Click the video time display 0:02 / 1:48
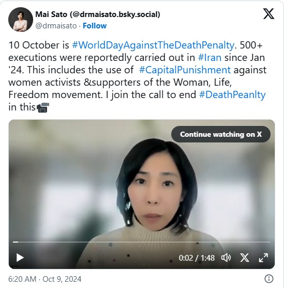This screenshot has width=284, height=288. pyautogui.click(x=197, y=258)
